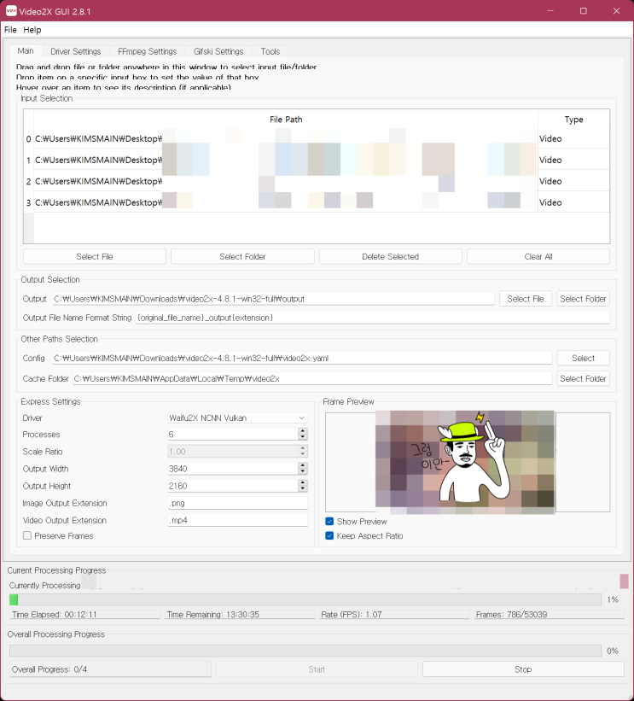The width and height of the screenshot is (634, 701).
Task: Click Select Folder under Input Selection
Action: pos(242,257)
